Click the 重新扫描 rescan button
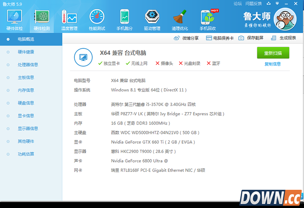 273,53
